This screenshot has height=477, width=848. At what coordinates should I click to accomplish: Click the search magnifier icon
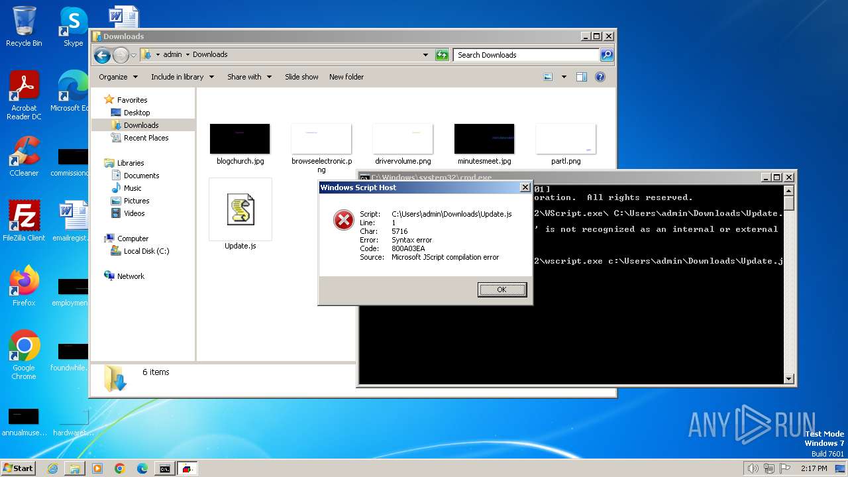click(x=606, y=55)
